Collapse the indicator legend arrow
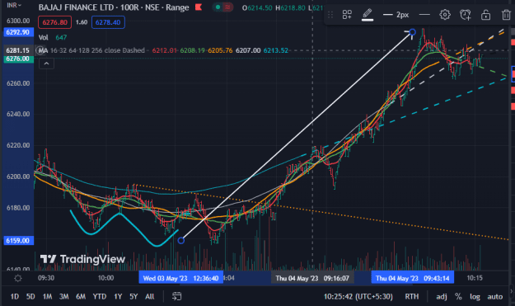The width and height of the screenshot is (515, 306). [46, 64]
